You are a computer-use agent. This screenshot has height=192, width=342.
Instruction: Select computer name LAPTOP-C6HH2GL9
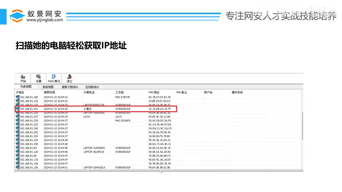(94, 167)
